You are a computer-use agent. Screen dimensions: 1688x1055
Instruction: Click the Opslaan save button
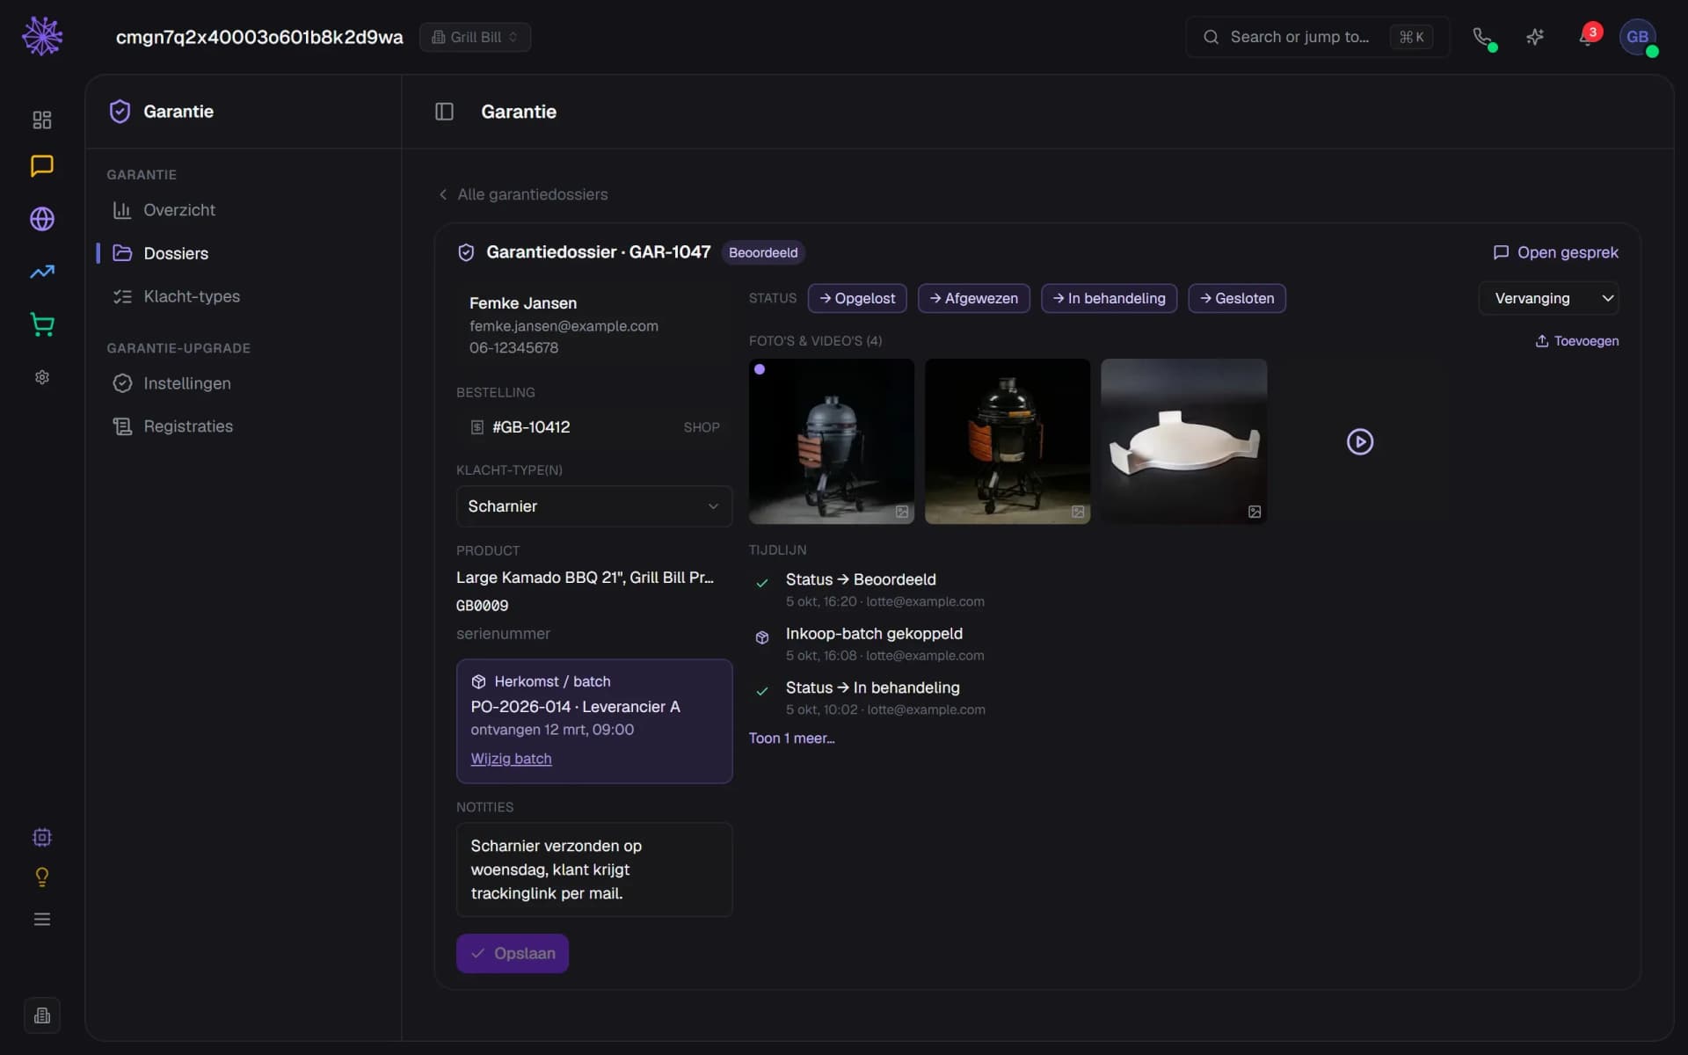(x=512, y=953)
